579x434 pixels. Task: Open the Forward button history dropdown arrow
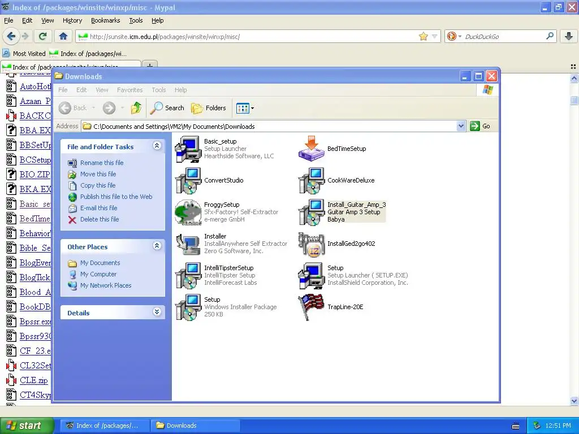coord(122,108)
